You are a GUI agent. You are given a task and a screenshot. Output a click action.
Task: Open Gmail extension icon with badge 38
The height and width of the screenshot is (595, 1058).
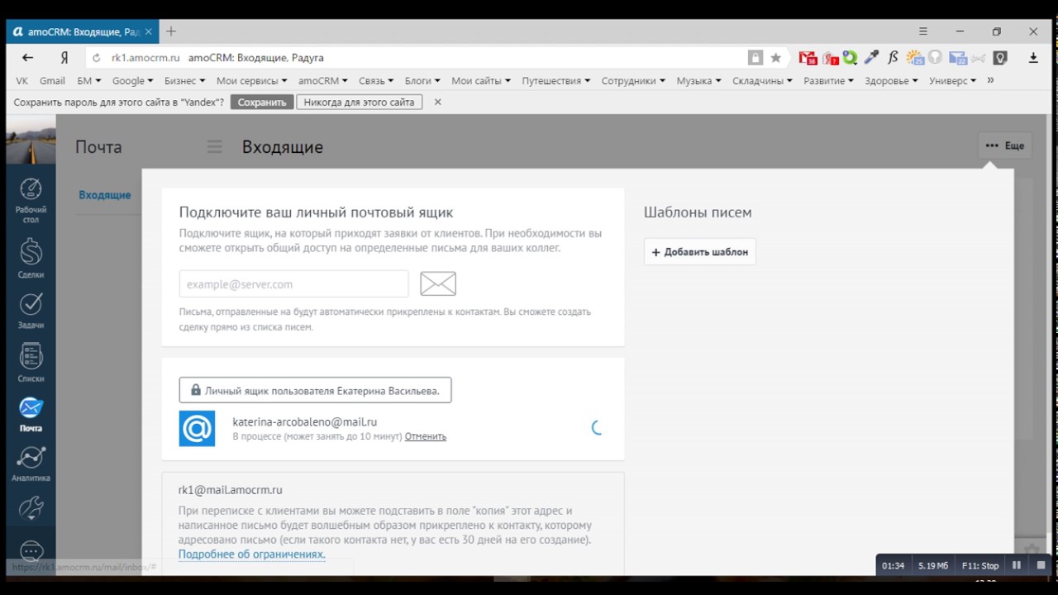[808, 58]
